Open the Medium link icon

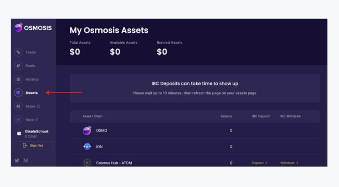click(x=25, y=160)
